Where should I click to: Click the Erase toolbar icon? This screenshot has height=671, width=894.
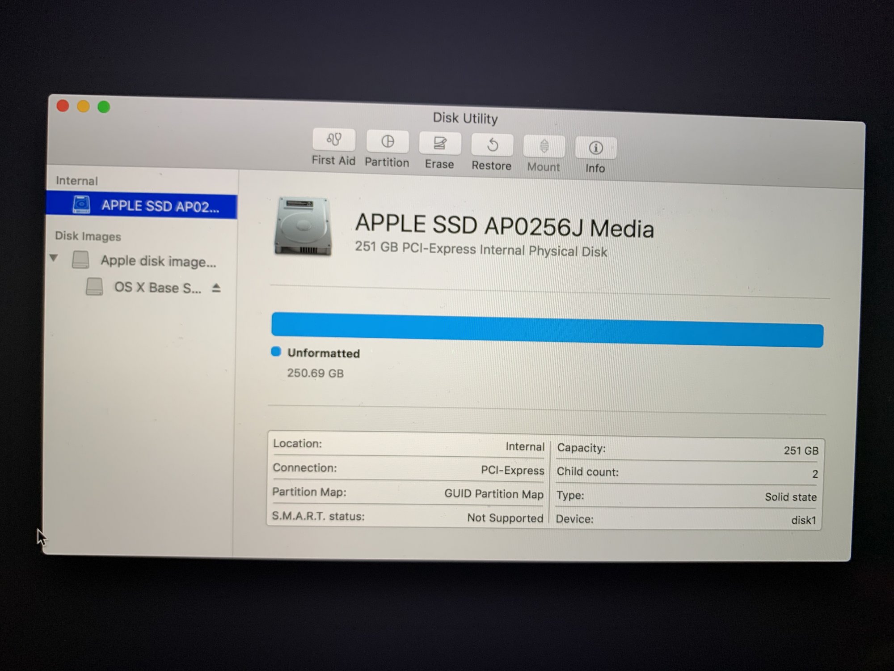(440, 144)
